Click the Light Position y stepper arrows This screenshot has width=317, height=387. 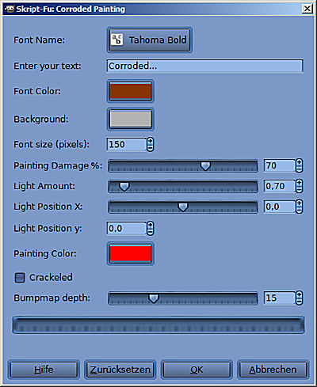151,229
